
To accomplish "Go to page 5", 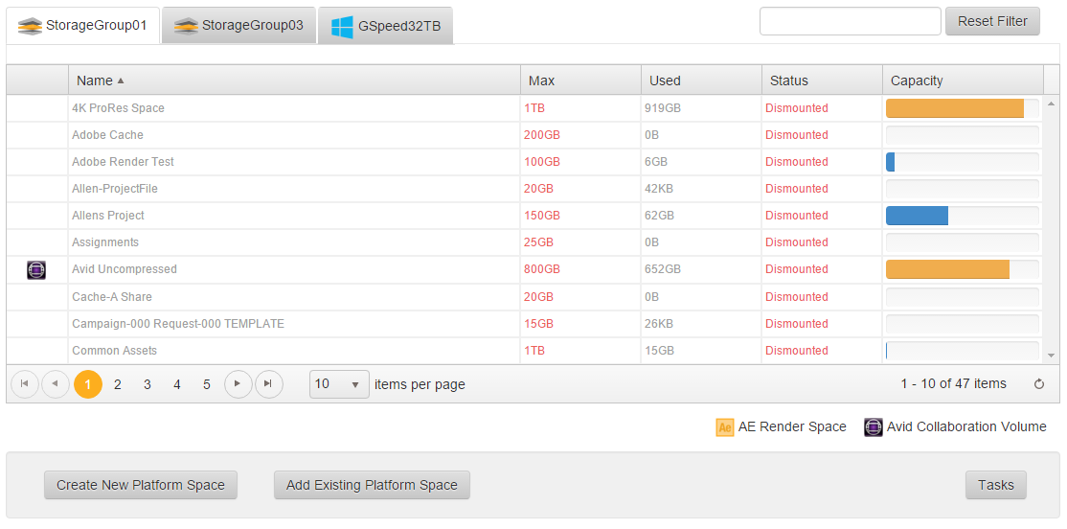I will point(207,384).
